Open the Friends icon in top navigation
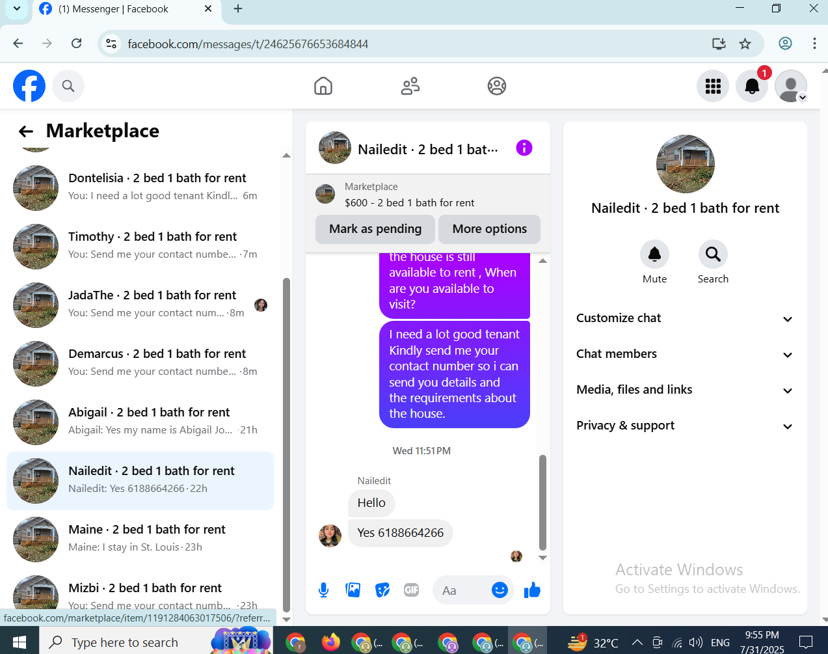 [x=410, y=86]
